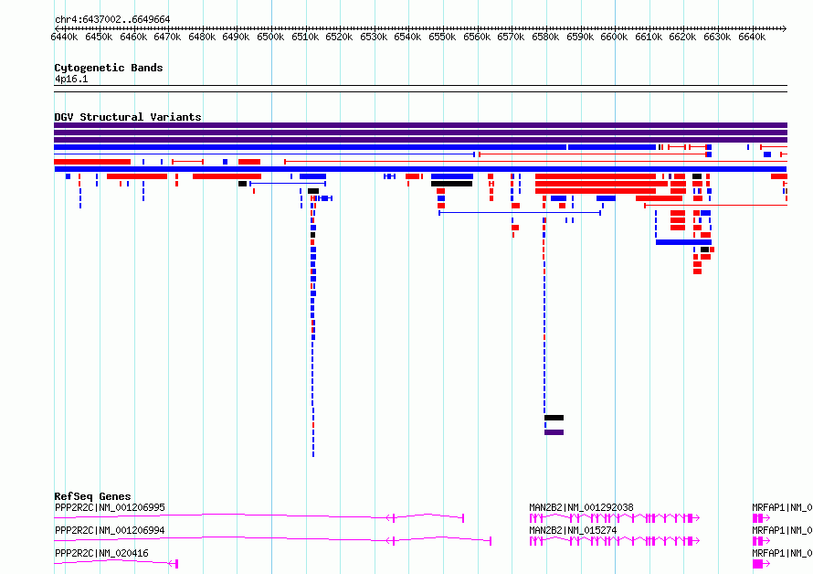
Task: Select the MAN2B2 NM_015274 gene model glyph
Action: pyautogui.click(x=615, y=541)
